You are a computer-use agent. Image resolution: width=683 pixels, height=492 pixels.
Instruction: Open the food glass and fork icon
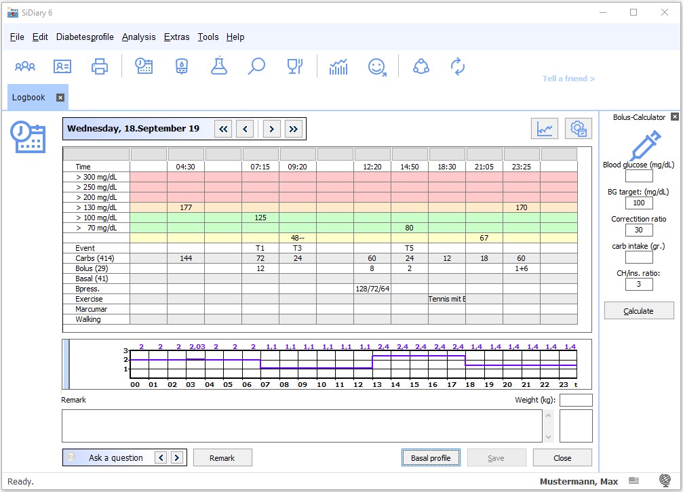coord(294,66)
